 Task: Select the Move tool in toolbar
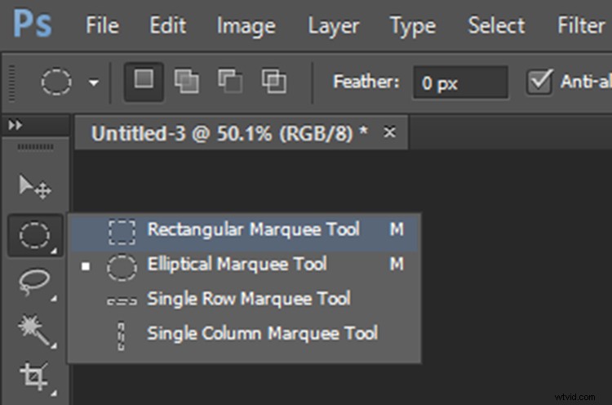tap(34, 186)
